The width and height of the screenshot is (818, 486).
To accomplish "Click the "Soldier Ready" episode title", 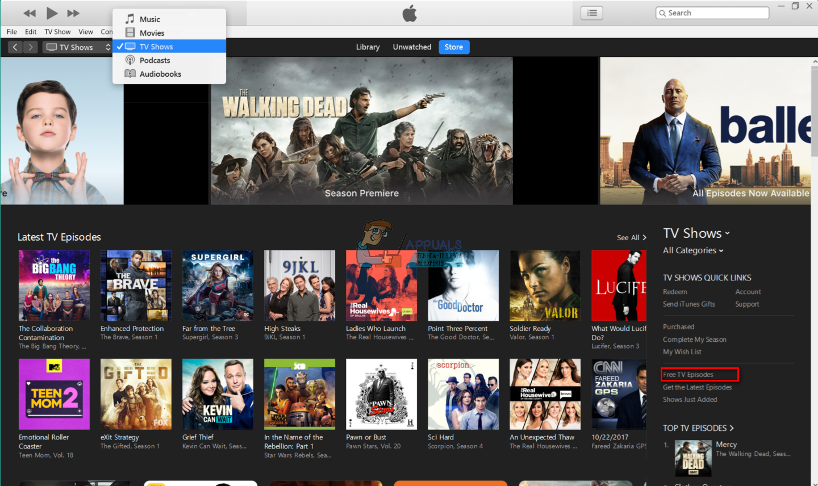I will pos(530,329).
